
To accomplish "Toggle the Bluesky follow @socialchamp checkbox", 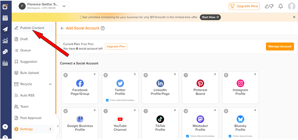I will pos(230,136).
